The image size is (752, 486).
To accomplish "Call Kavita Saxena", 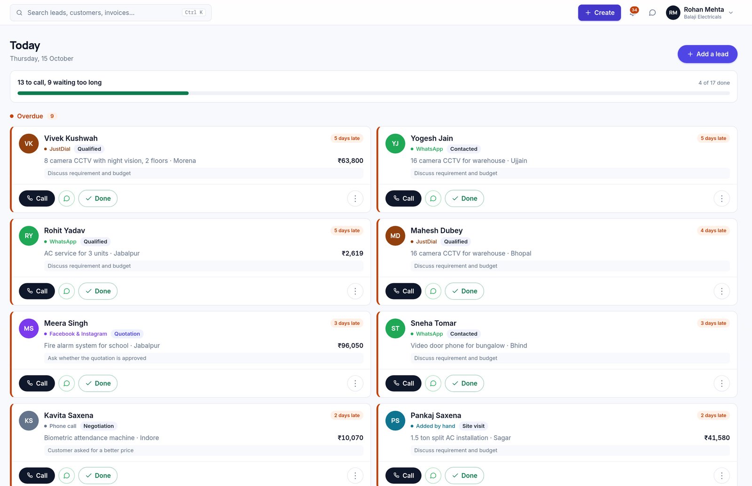I will (37, 476).
